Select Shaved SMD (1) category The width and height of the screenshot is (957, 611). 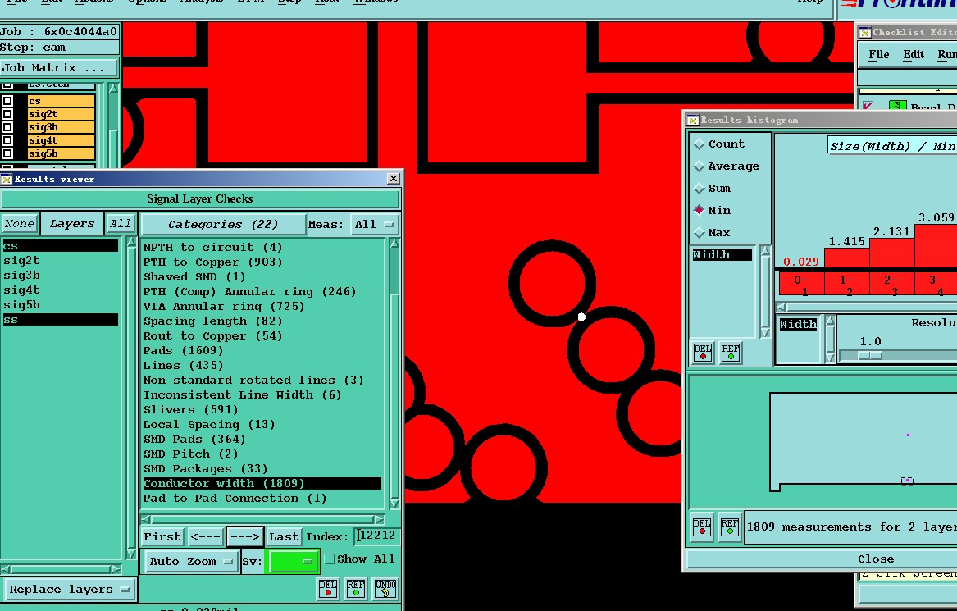coord(262,276)
